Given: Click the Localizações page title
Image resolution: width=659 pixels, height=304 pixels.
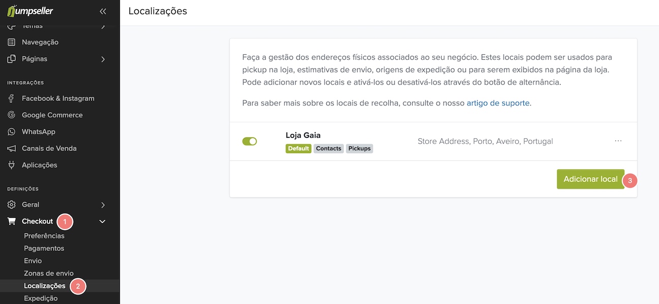Looking at the screenshot, I should pos(158,11).
